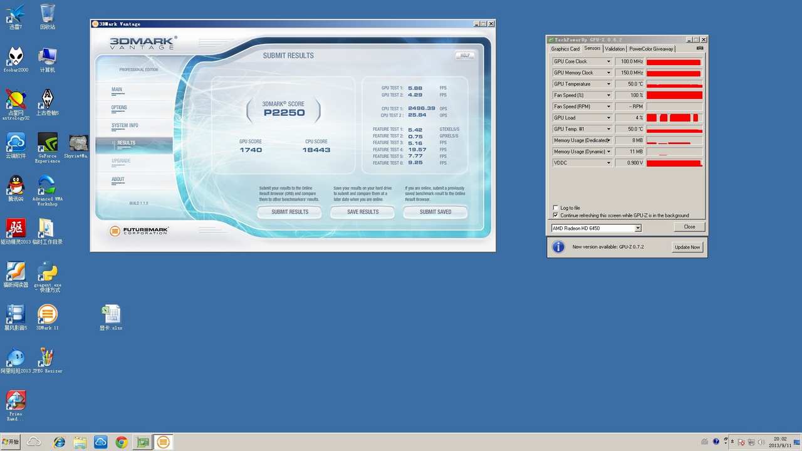
Task: Open Google Chrome from the taskbar
Action: coord(122,442)
